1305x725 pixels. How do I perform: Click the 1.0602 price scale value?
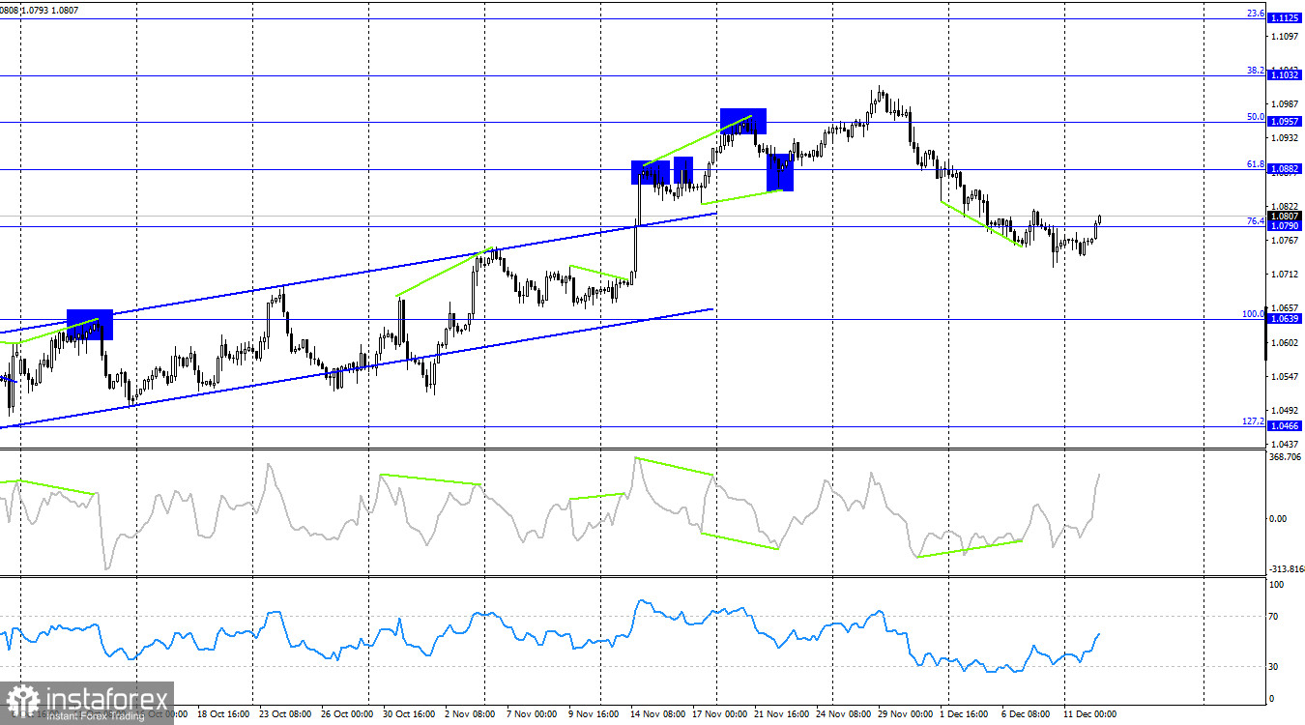pos(1287,342)
